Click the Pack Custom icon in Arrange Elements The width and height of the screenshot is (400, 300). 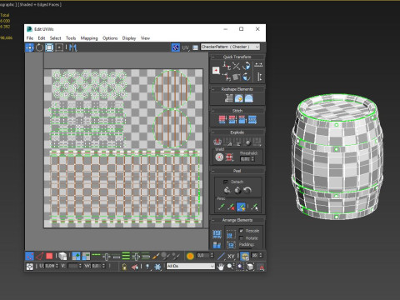[217, 234]
